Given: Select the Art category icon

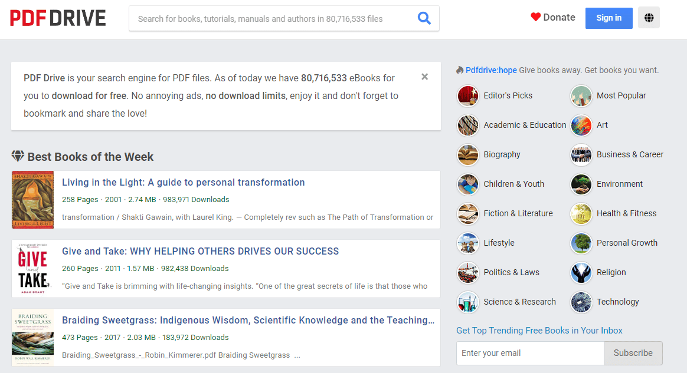Looking at the screenshot, I should pyautogui.click(x=581, y=125).
